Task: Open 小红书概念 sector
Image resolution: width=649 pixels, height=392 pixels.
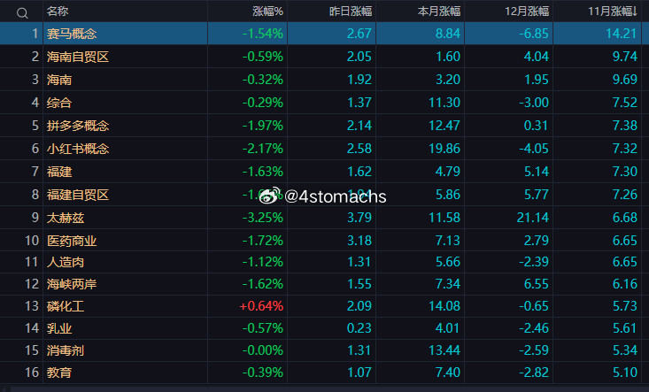Action: (x=77, y=149)
